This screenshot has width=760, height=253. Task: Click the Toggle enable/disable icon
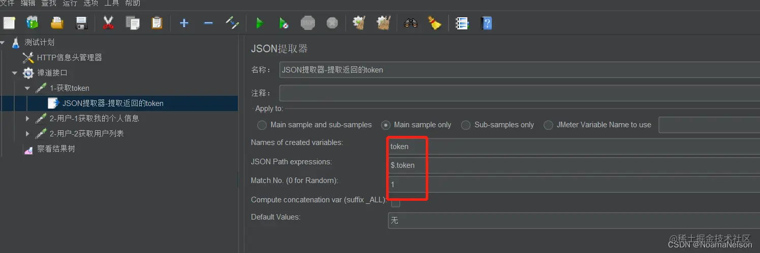[233, 23]
